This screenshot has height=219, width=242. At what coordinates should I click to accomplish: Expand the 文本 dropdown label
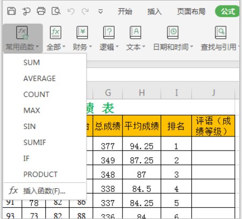(x=136, y=47)
